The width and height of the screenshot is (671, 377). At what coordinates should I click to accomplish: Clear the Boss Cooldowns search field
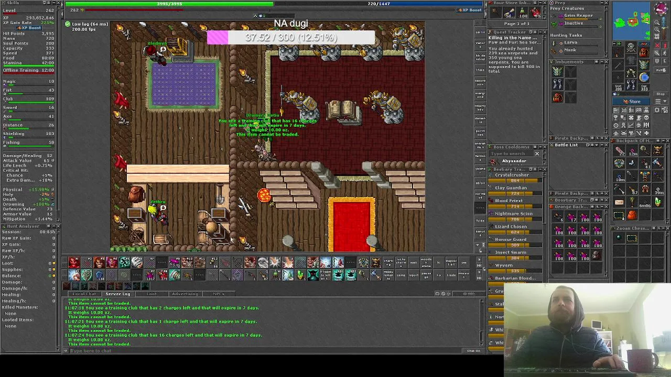pos(537,153)
